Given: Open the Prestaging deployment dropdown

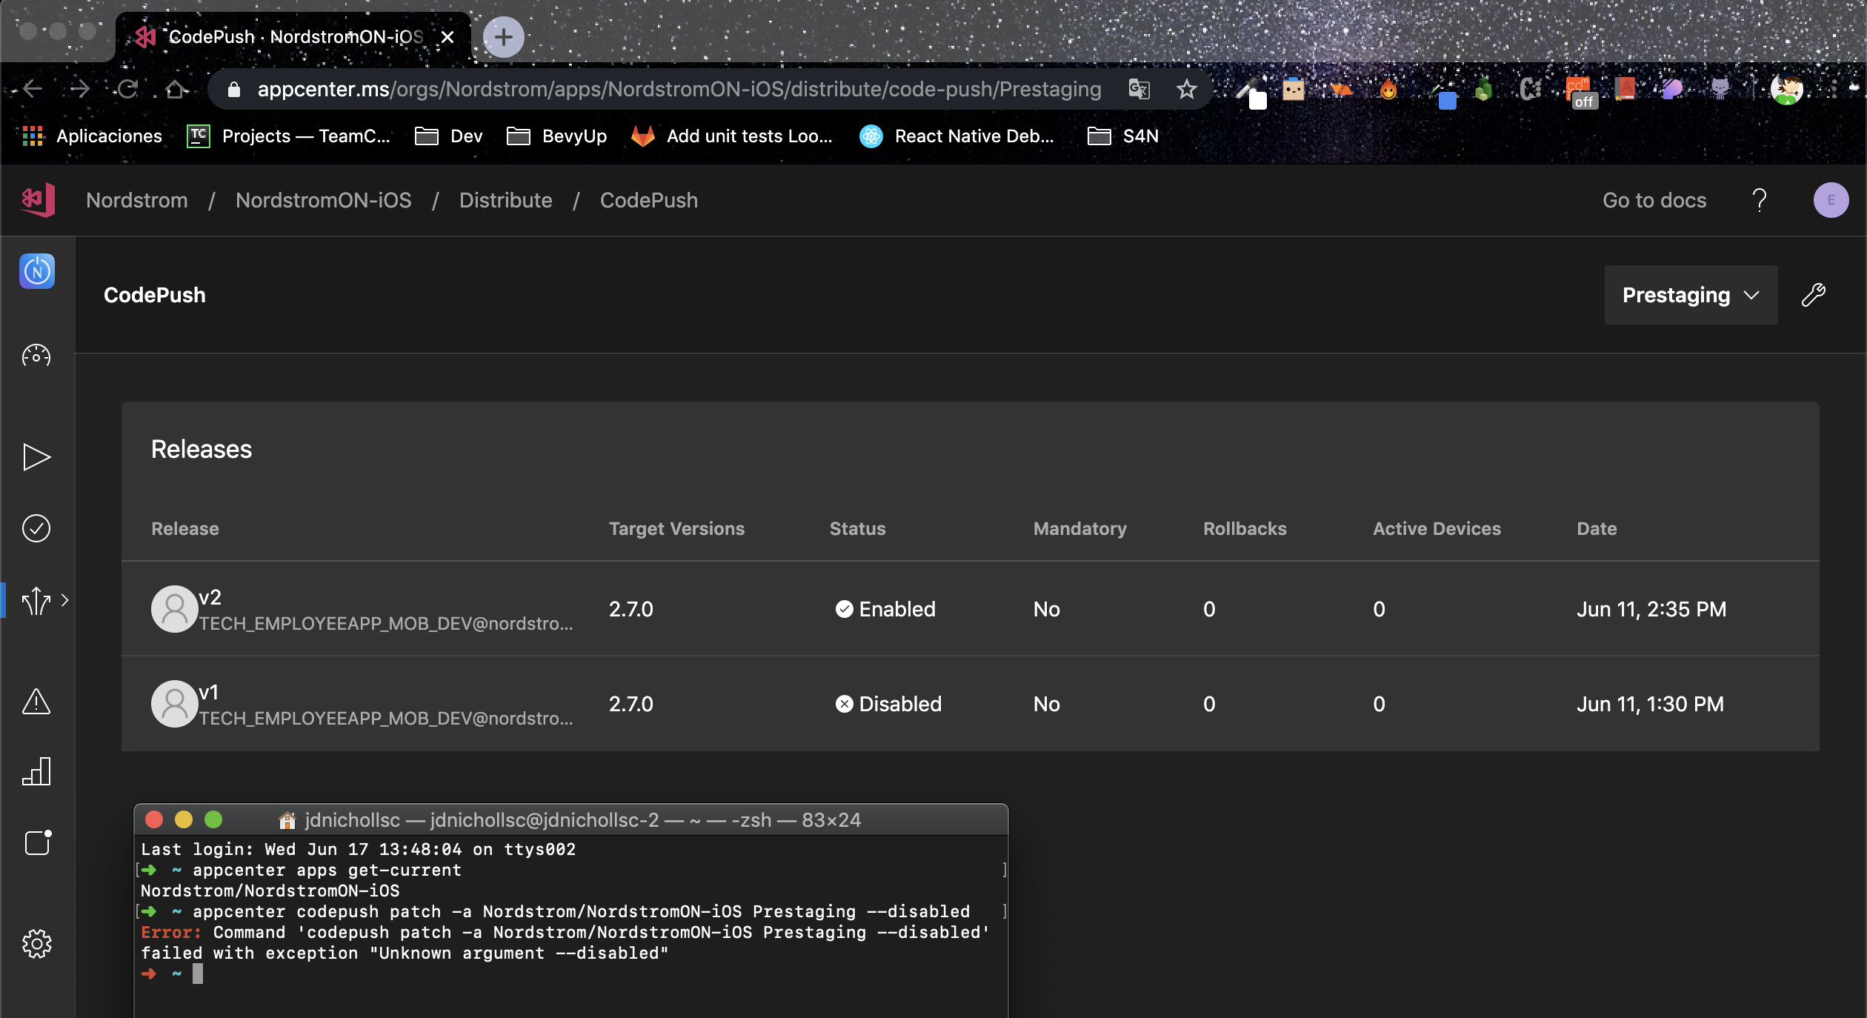Looking at the screenshot, I should [x=1690, y=295].
